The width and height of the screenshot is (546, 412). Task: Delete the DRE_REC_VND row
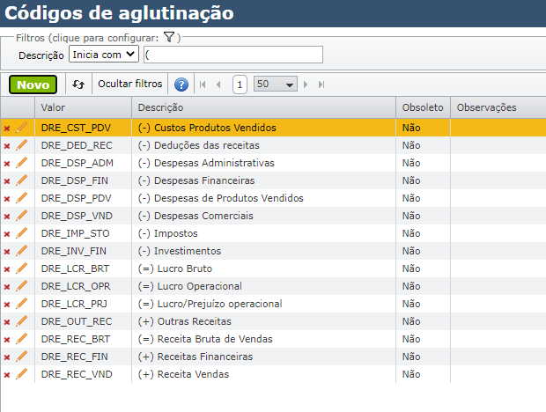7,375
